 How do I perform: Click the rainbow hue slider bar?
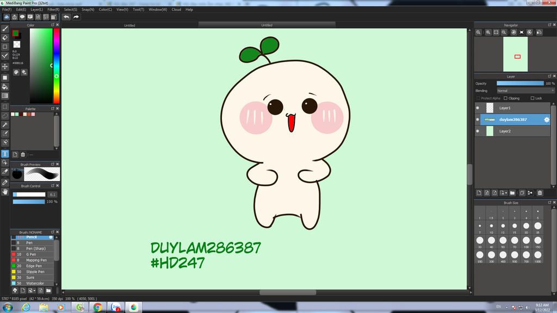coord(56,66)
